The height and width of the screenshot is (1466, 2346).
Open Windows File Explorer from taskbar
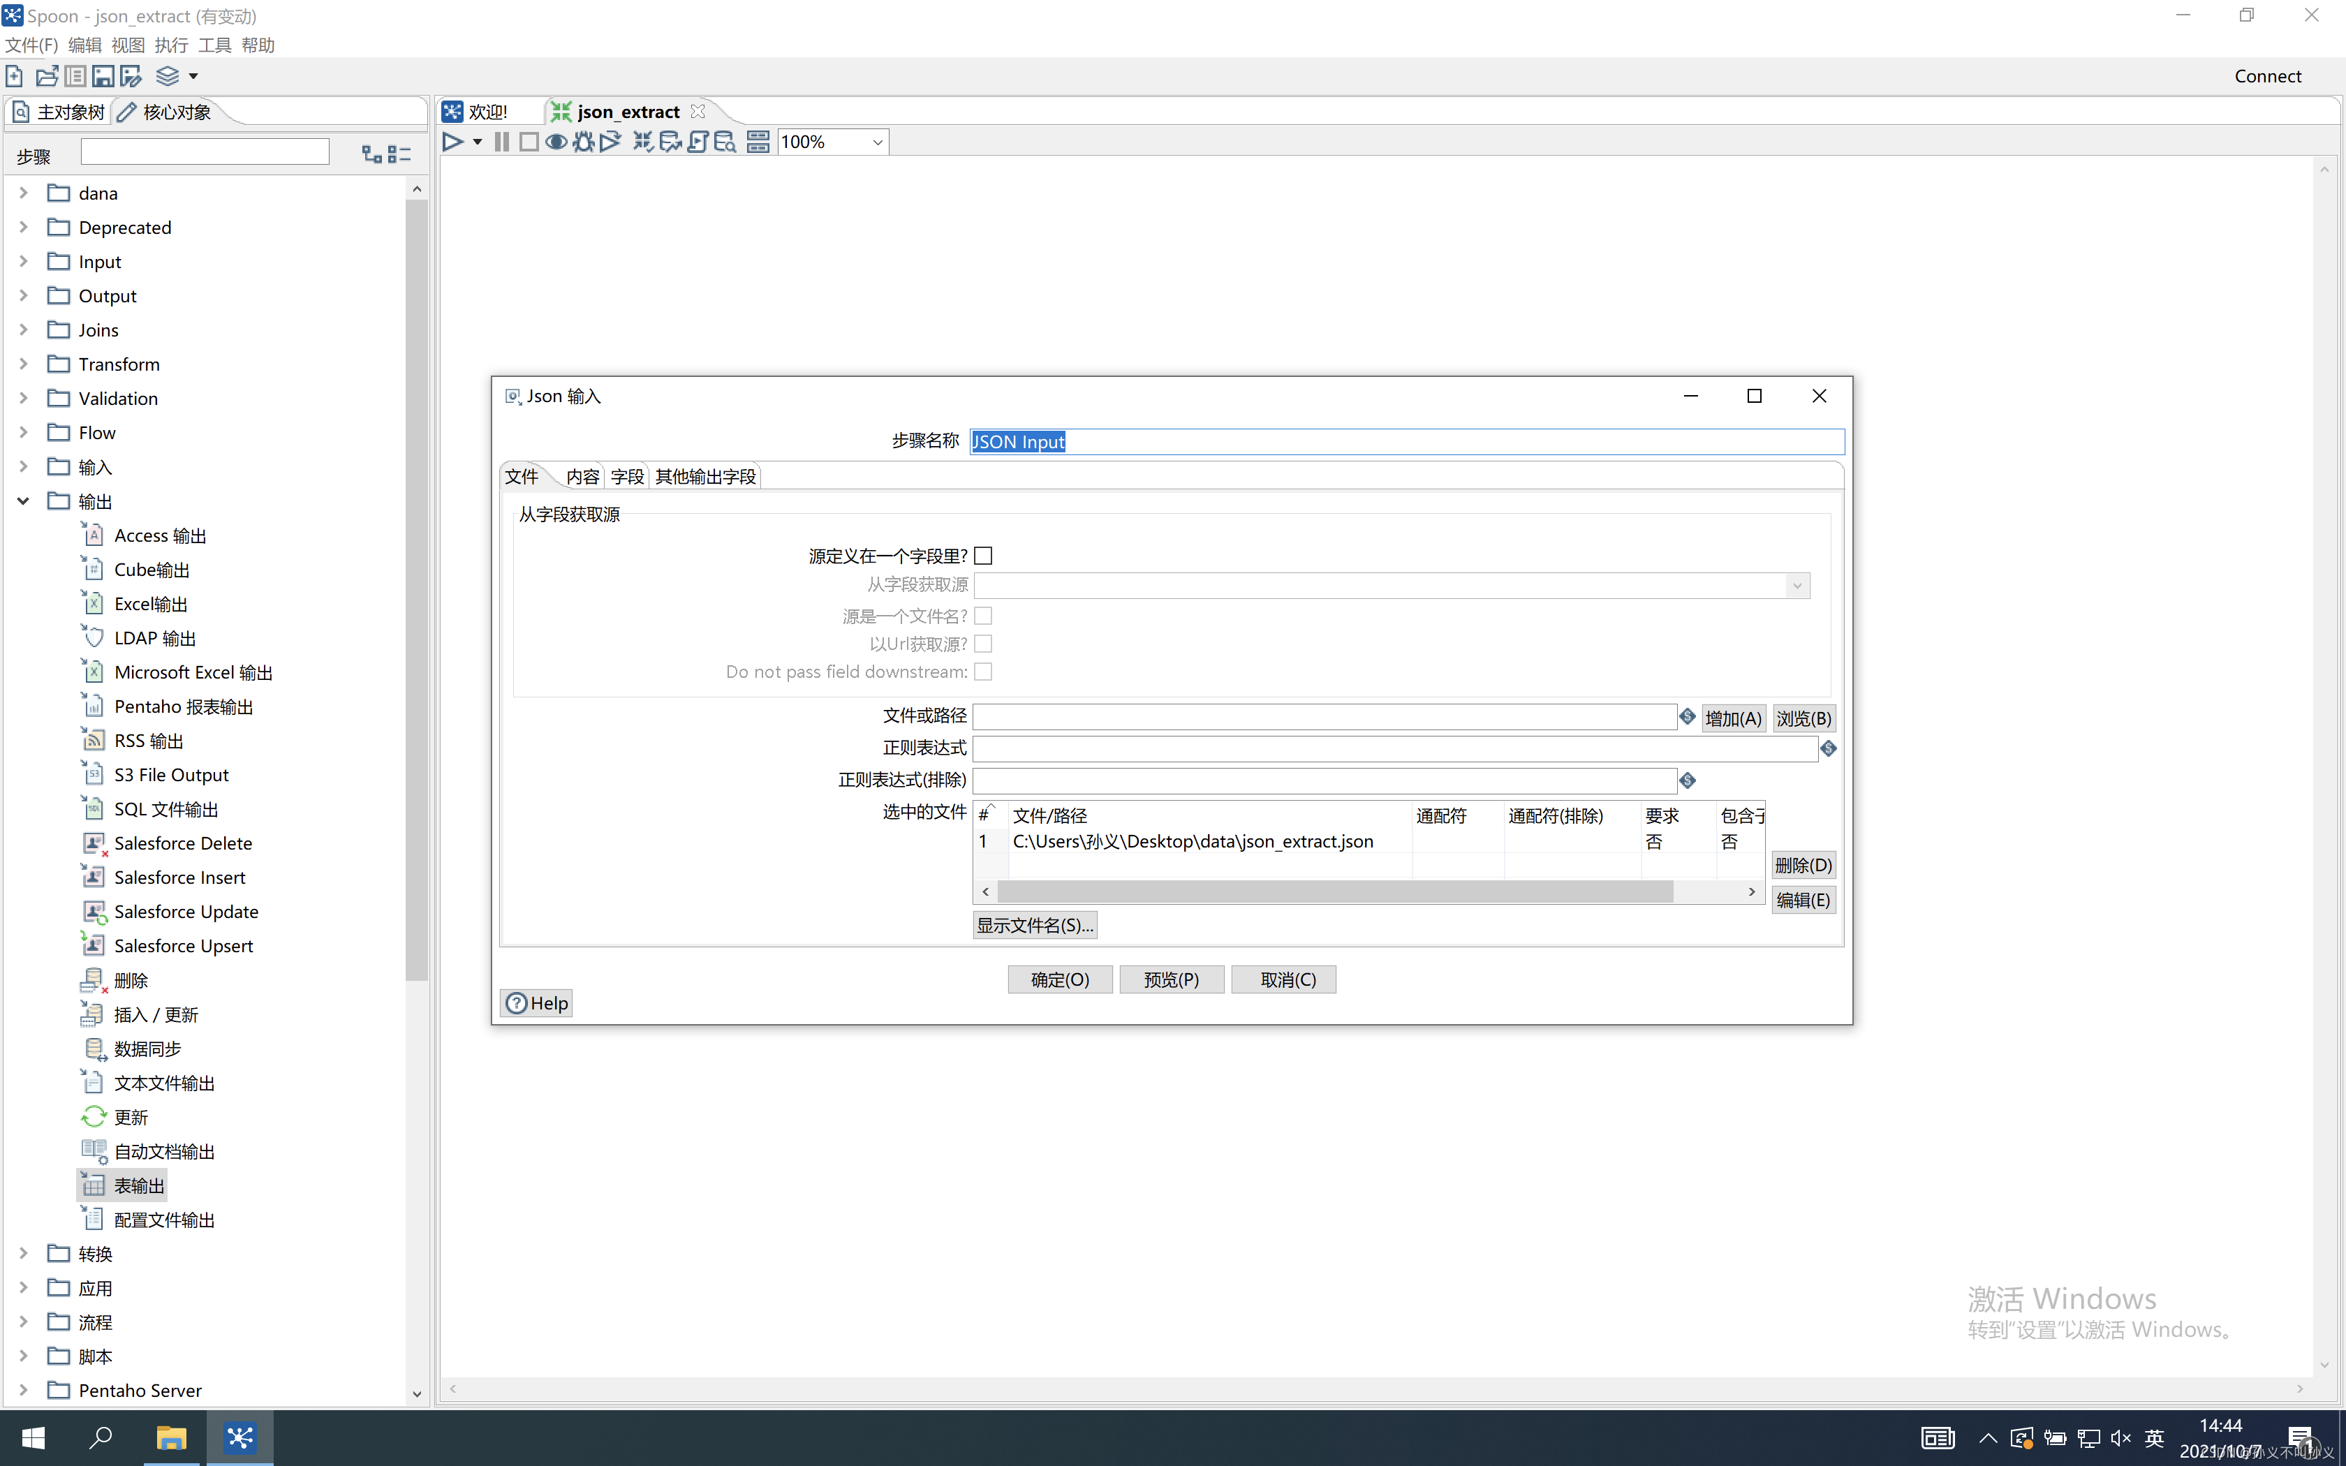(x=170, y=1437)
